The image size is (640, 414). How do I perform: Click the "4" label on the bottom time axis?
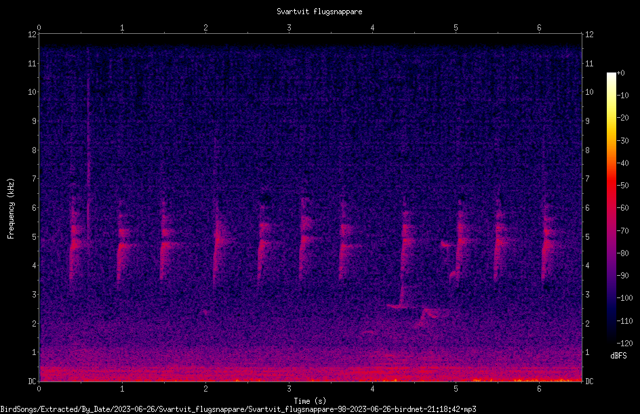point(372,389)
